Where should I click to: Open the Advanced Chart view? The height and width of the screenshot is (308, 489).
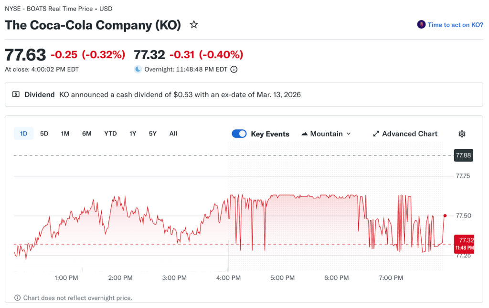point(410,134)
